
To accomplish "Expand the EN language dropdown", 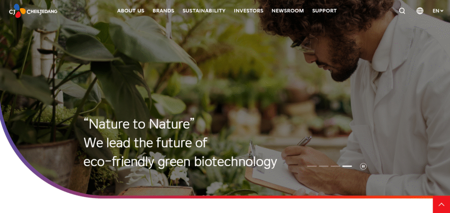I will click(x=438, y=11).
